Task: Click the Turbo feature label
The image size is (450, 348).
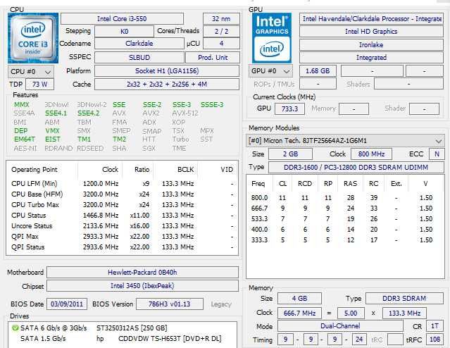Action: pos(180,139)
